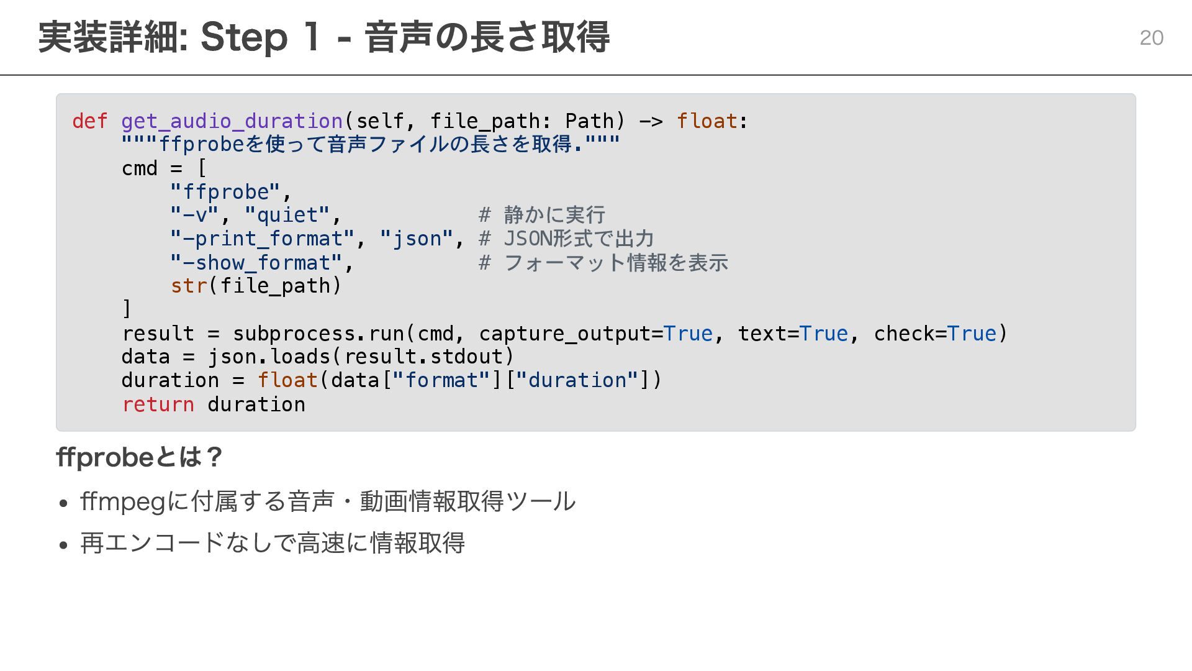This screenshot has height=671, width=1192.
Task: Click the get_audio_duration function name
Action: [x=232, y=121]
